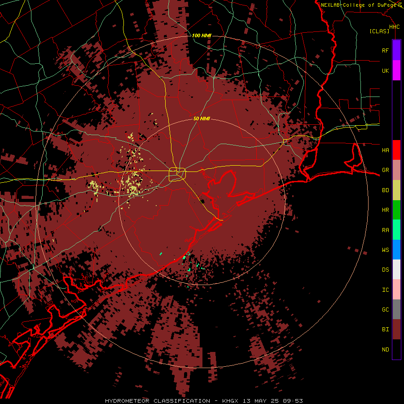This screenshot has width=404, height=404.
Task: Click the 'HHC' product label
Action: click(394, 27)
